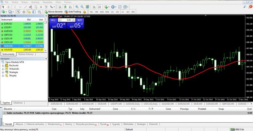Open the periodicity clock dropdown arrow
The image size is (253, 131).
tap(116, 7)
